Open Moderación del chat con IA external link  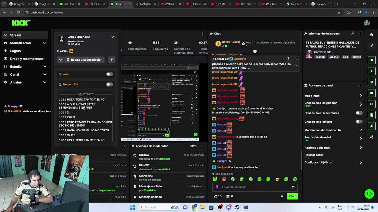tap(361, 130)
